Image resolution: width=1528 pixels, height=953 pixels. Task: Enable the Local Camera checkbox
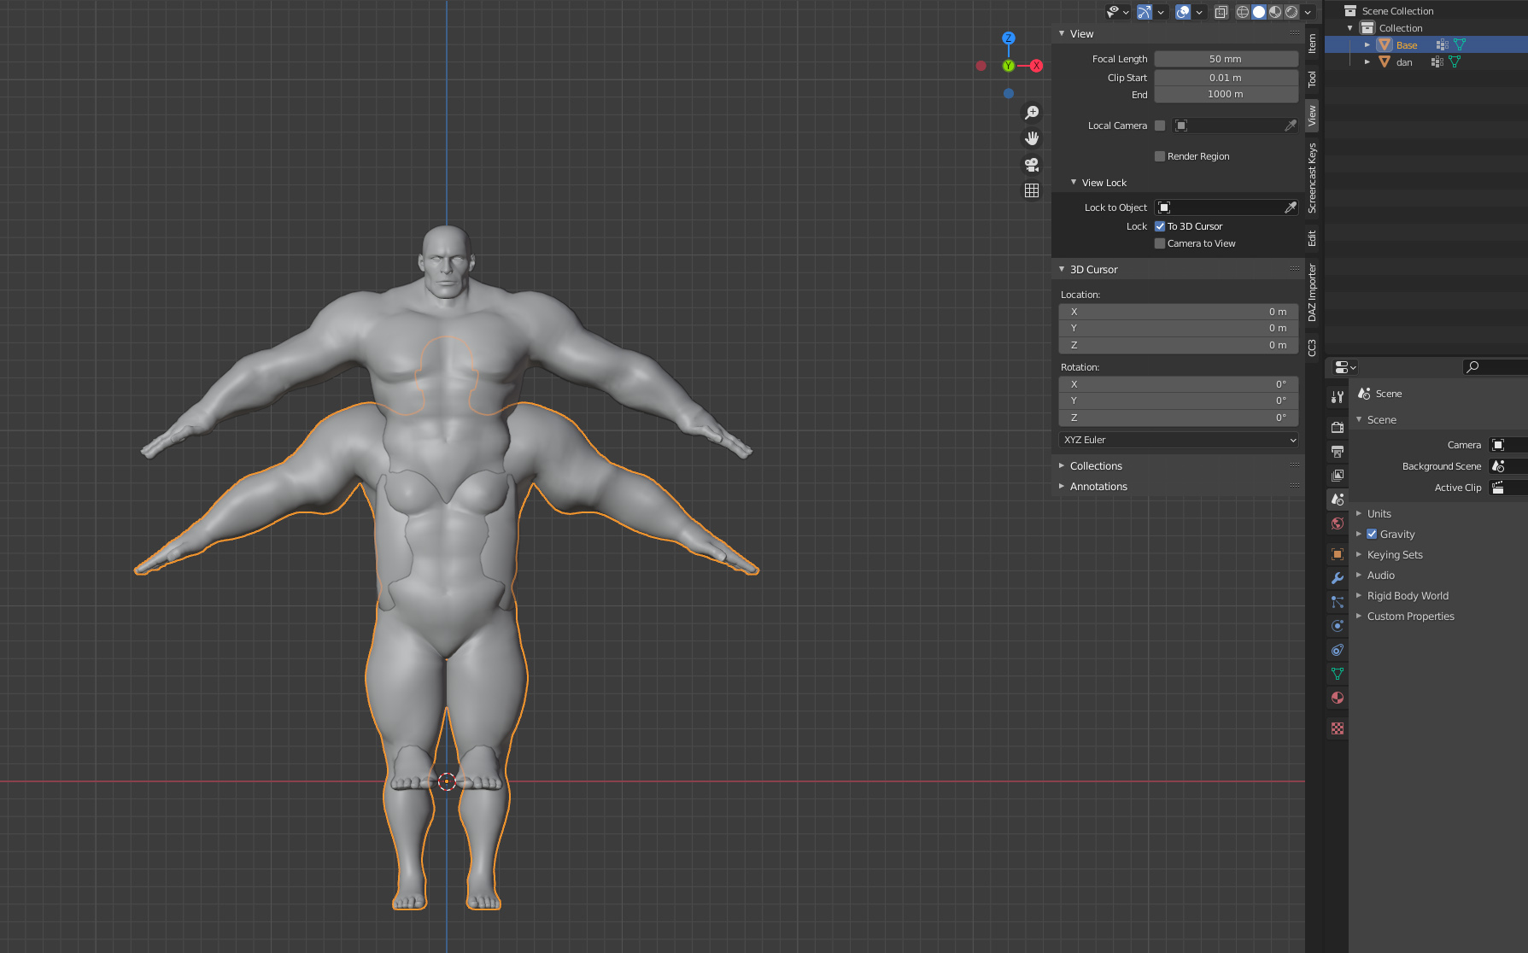[x=1160, y=126]
